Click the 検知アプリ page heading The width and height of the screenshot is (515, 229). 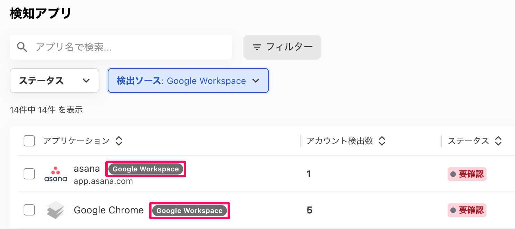tap(41, 14)
